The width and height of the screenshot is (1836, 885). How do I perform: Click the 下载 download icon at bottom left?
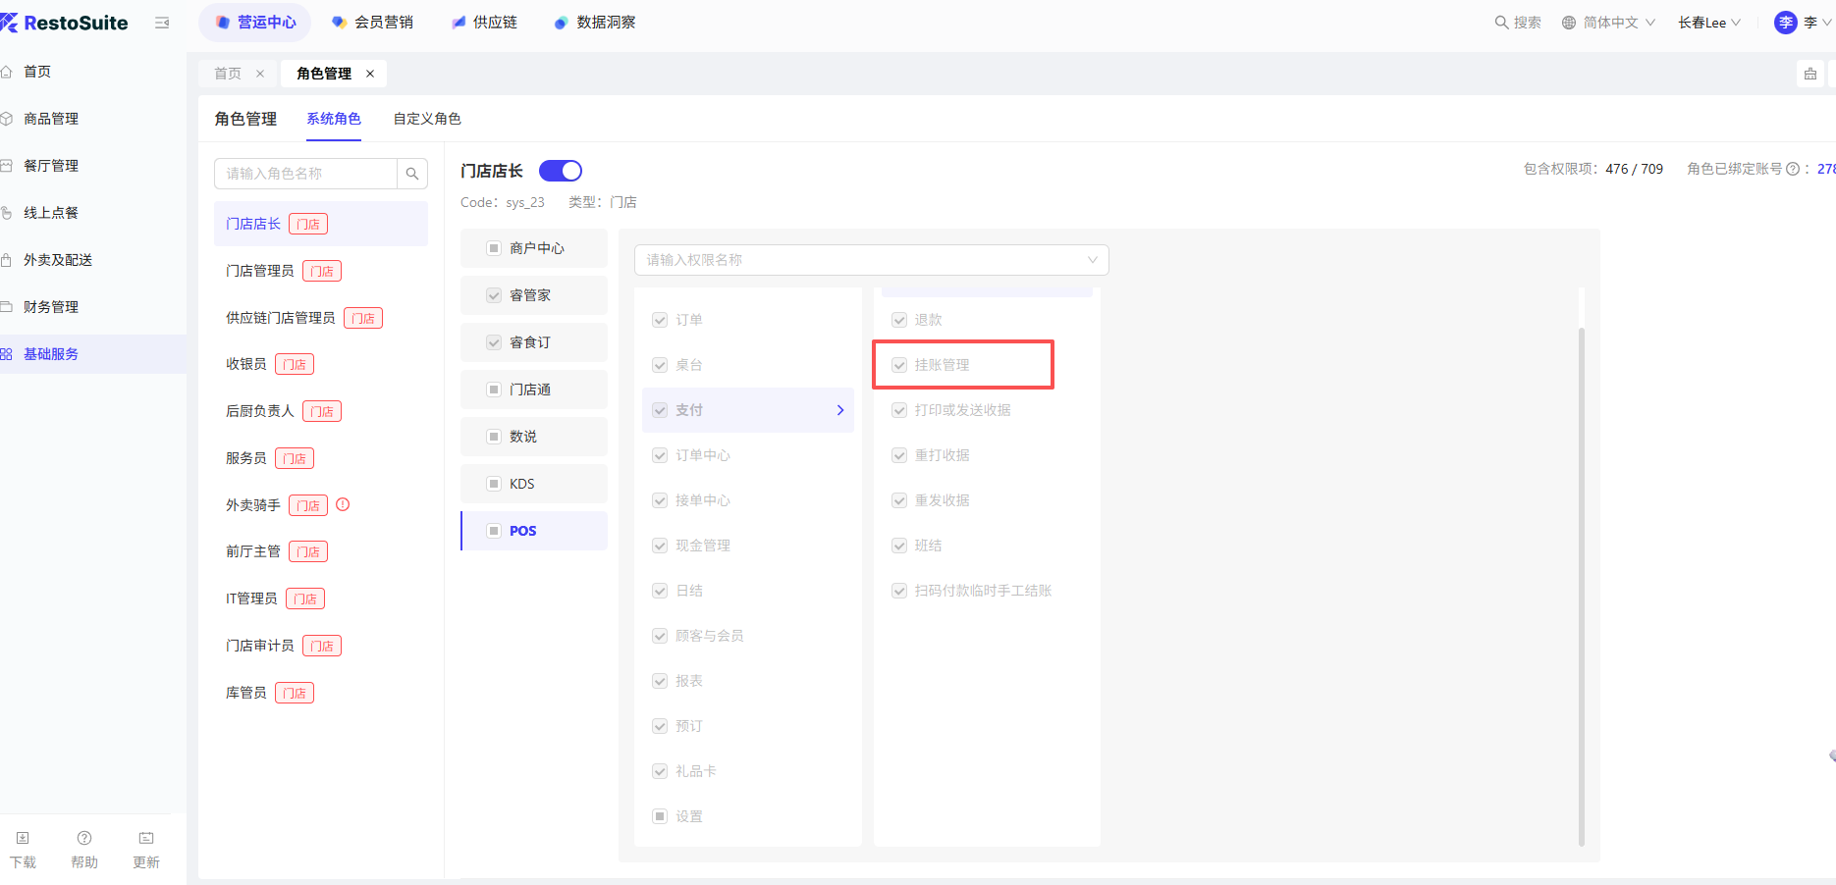click(x=23, y=838)
